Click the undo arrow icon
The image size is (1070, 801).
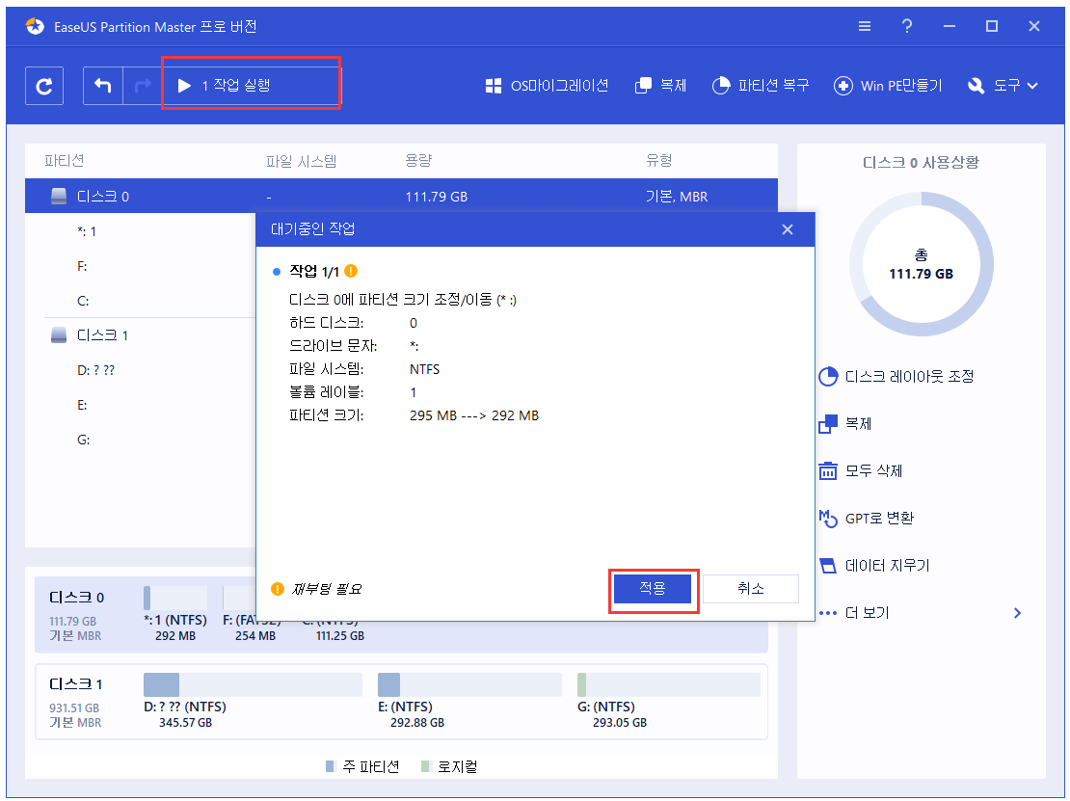(x=102, y=85)
